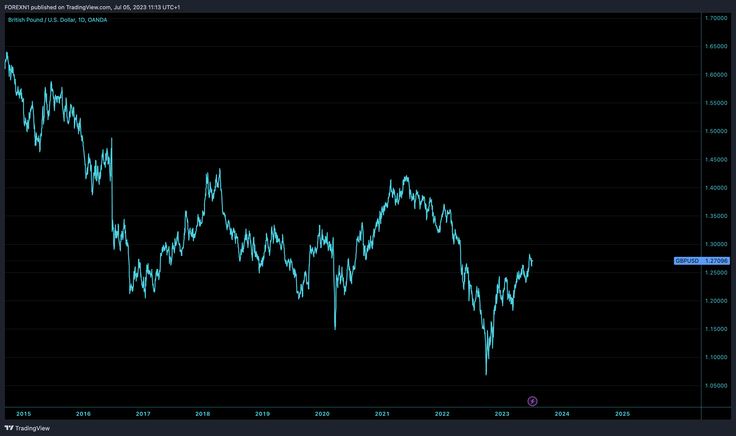Click the British Pound / U.S. Dollar title
This screenshot has height=436, width=736.
click(x=58, y=20)
